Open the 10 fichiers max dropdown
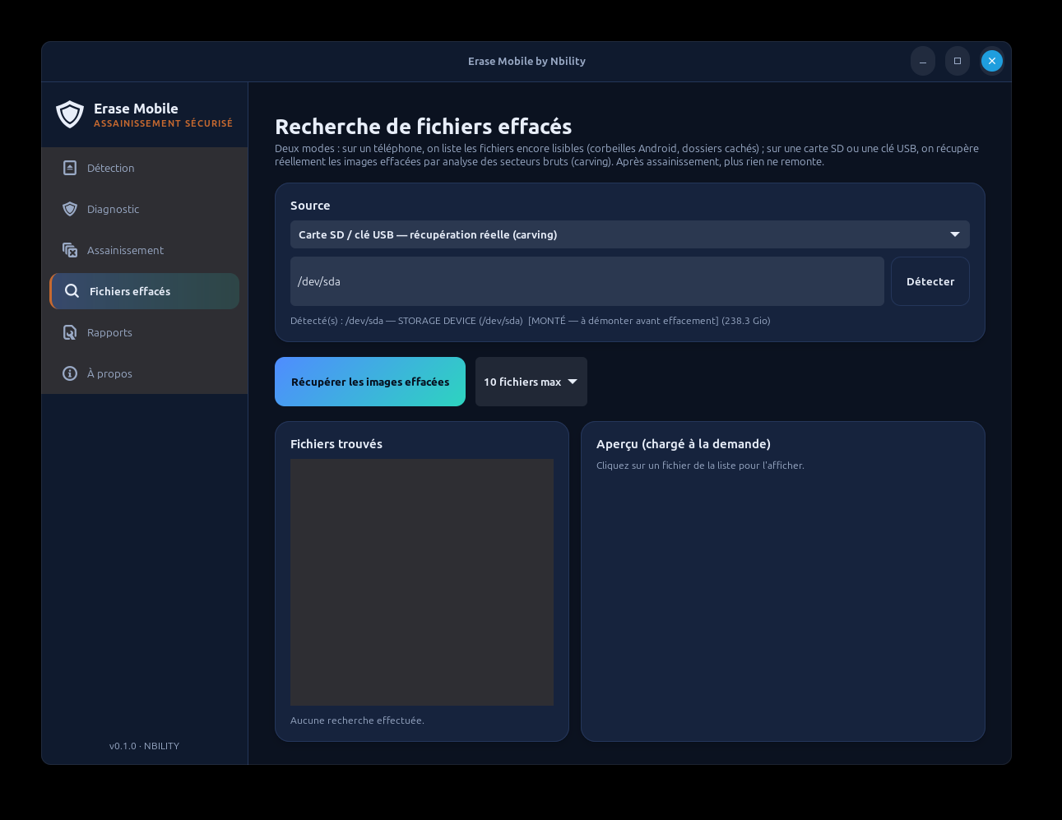The height and width of the screenshot is (820, 1062). (531, 382)
